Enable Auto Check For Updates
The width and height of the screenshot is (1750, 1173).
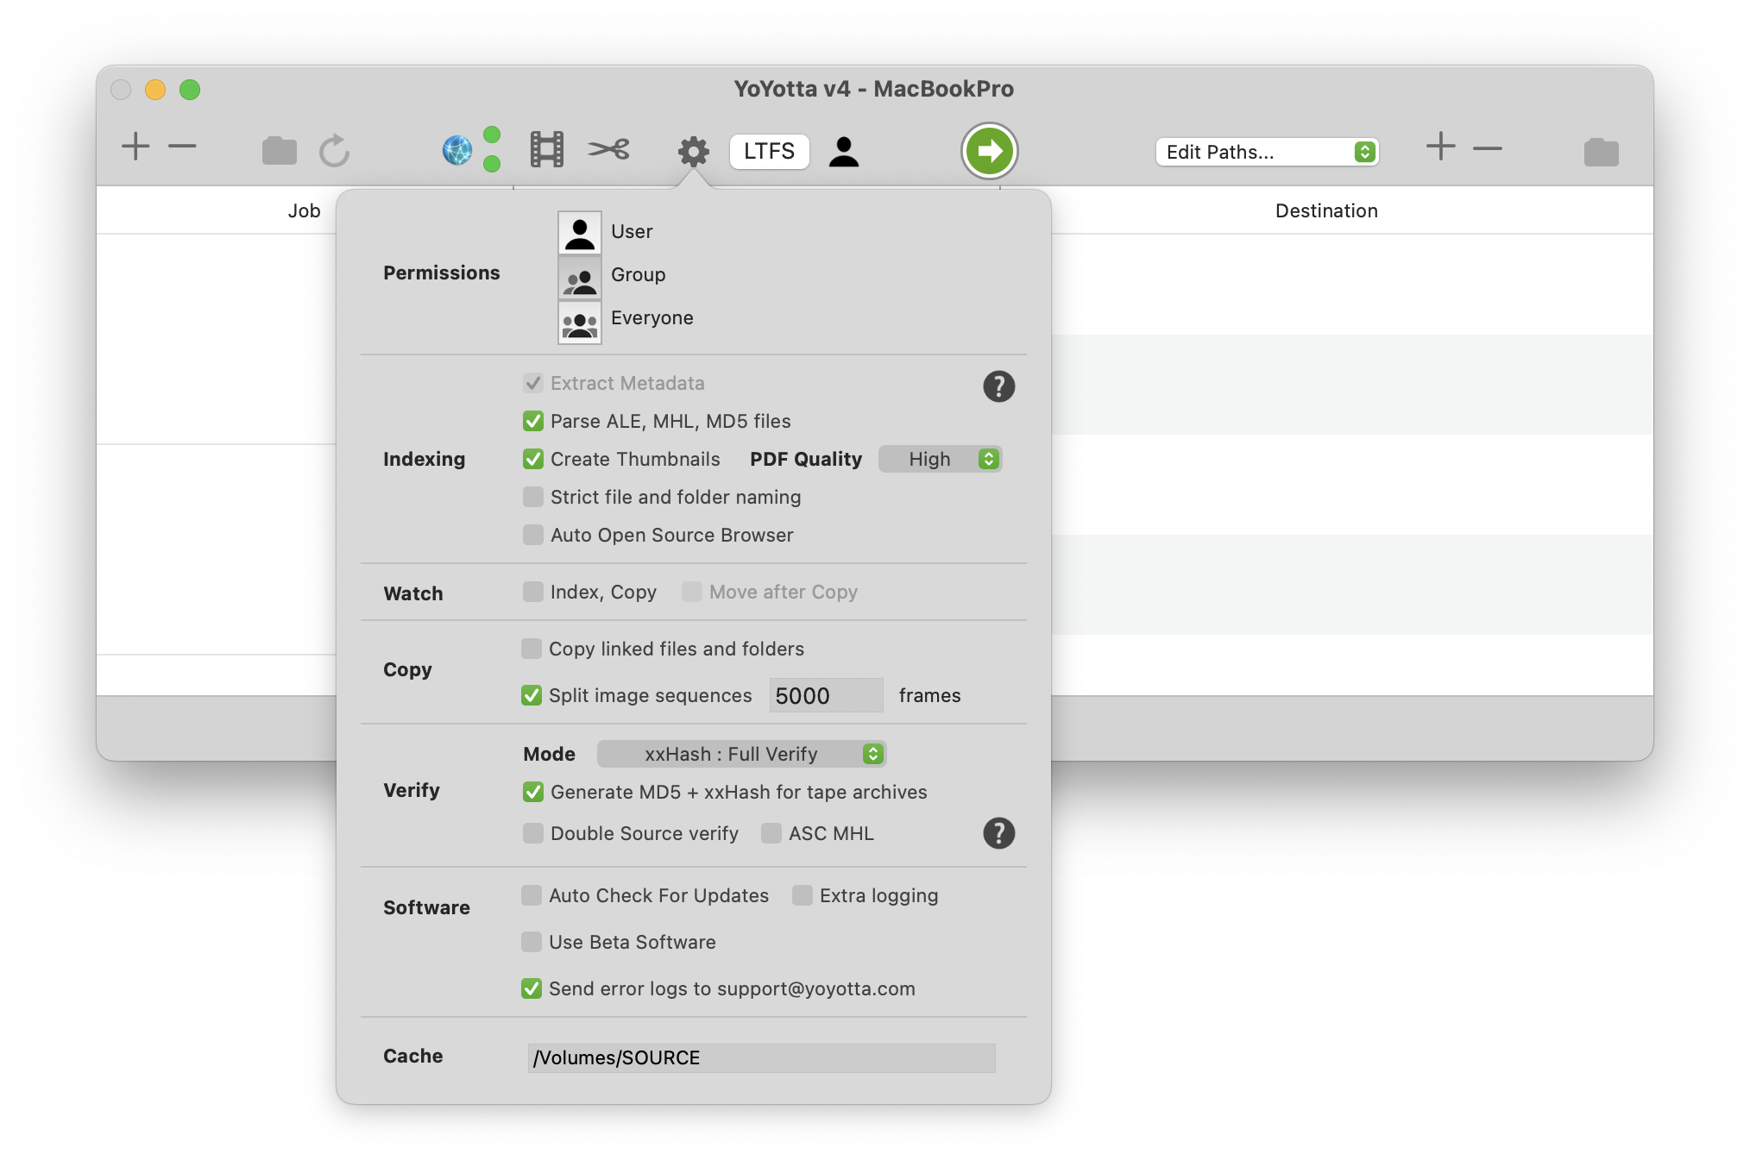coord(532,895)
